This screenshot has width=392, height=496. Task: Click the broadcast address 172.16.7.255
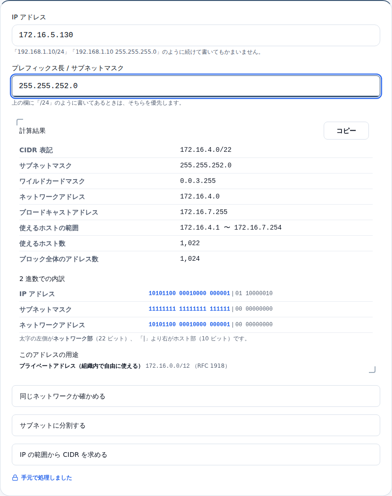point(204,212)
